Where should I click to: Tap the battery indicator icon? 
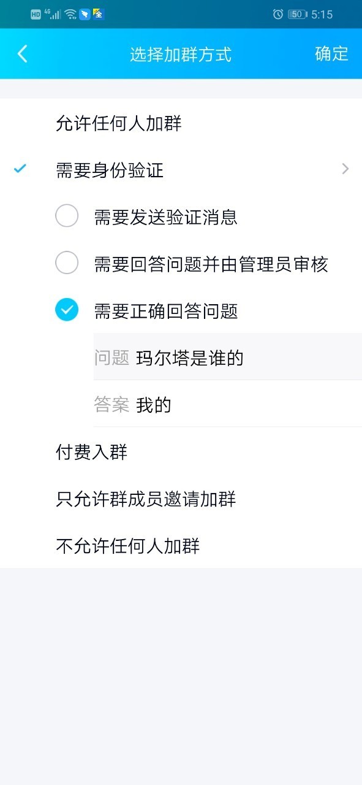coord(298,14)
